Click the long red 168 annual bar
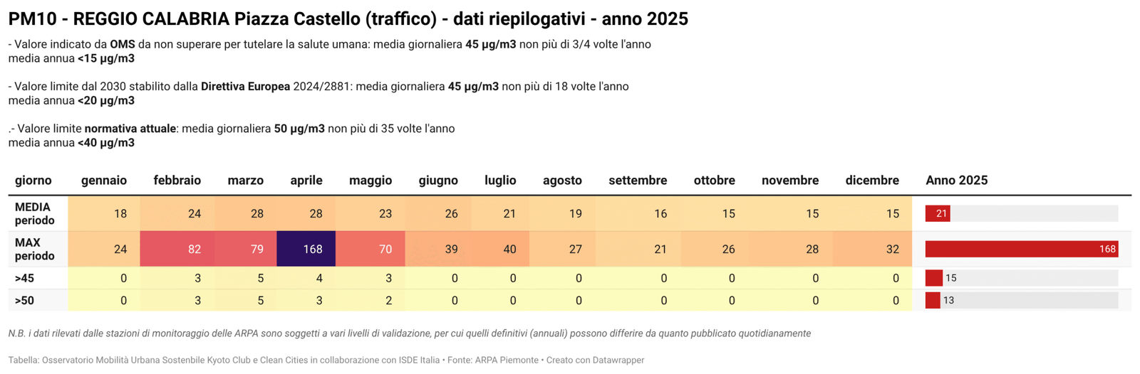This screenshot has width=1140, height=374. pos(1021,249)
